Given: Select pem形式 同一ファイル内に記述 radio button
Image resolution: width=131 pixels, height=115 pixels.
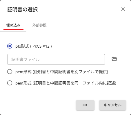Looking at the screenshot, I should (10, 83).
